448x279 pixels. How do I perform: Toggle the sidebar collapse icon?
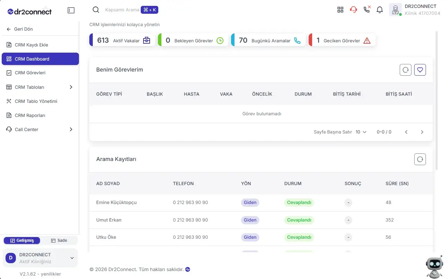pyautogui.click(x=71, y=10)
